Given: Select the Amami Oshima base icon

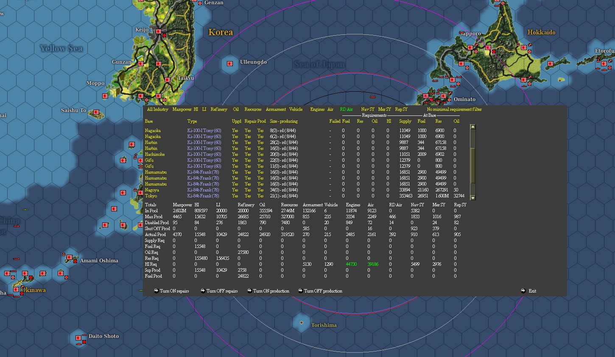Looking at the screenshot, I should pyautogui.click(x=70, y=258).
